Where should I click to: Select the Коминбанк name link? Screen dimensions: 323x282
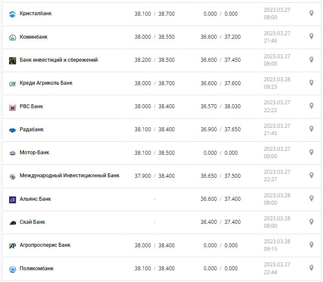click(34, 37)
